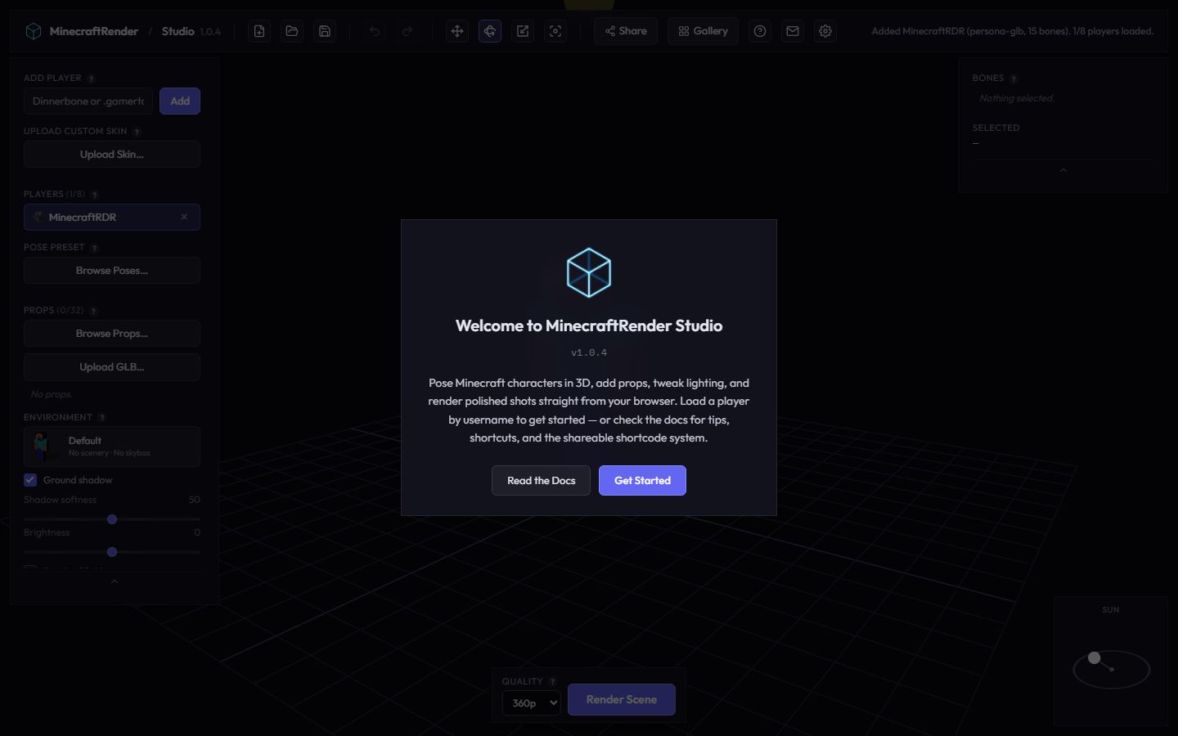1178x736 pixels.
Task: Save the scene with the floppy disk icon
Action: pos(325,31)
